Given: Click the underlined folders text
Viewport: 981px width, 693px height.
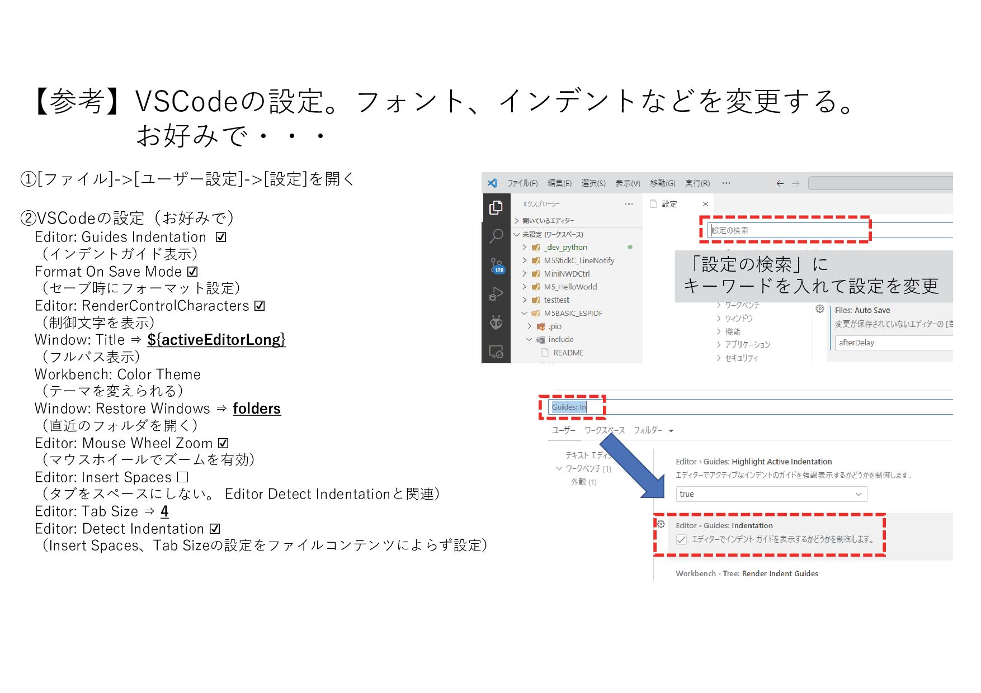Looking at the screenshot, I should [x=257, y=409].
